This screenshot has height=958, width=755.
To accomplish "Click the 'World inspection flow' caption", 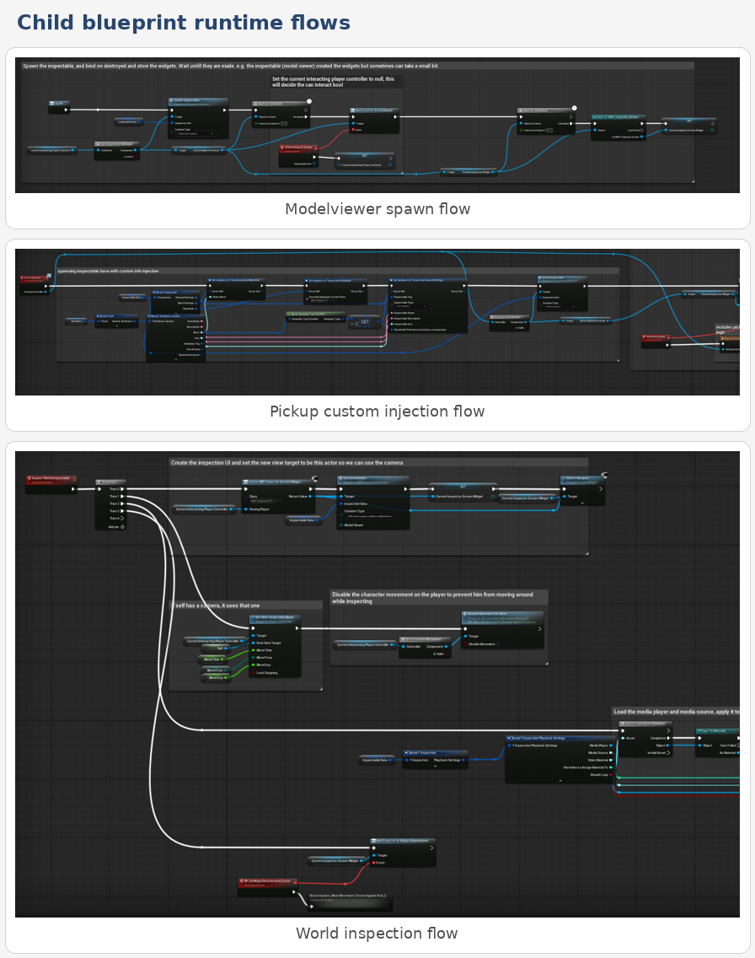I will 377,934.
